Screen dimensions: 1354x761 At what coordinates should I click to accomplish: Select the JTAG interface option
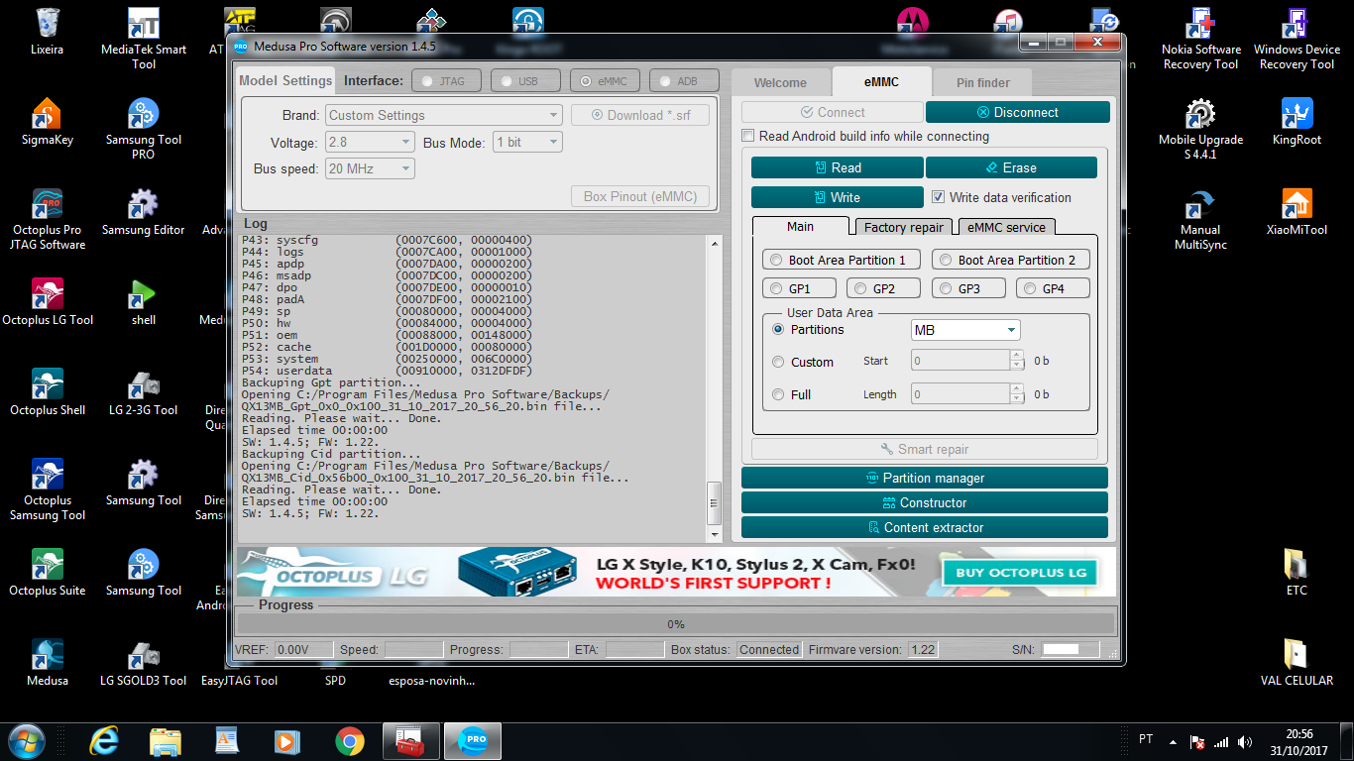click(447, 81)
